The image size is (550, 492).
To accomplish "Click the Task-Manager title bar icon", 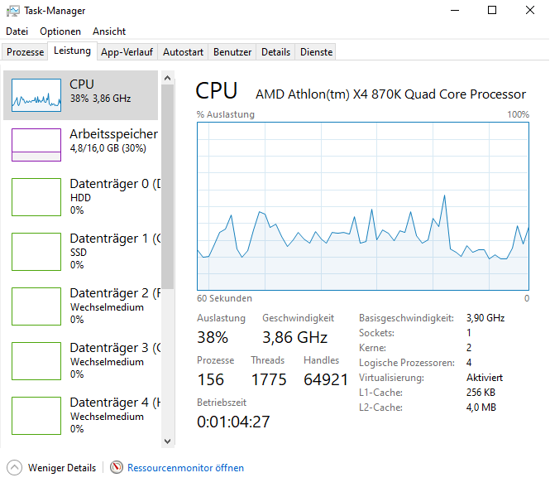I will point(12,11).
